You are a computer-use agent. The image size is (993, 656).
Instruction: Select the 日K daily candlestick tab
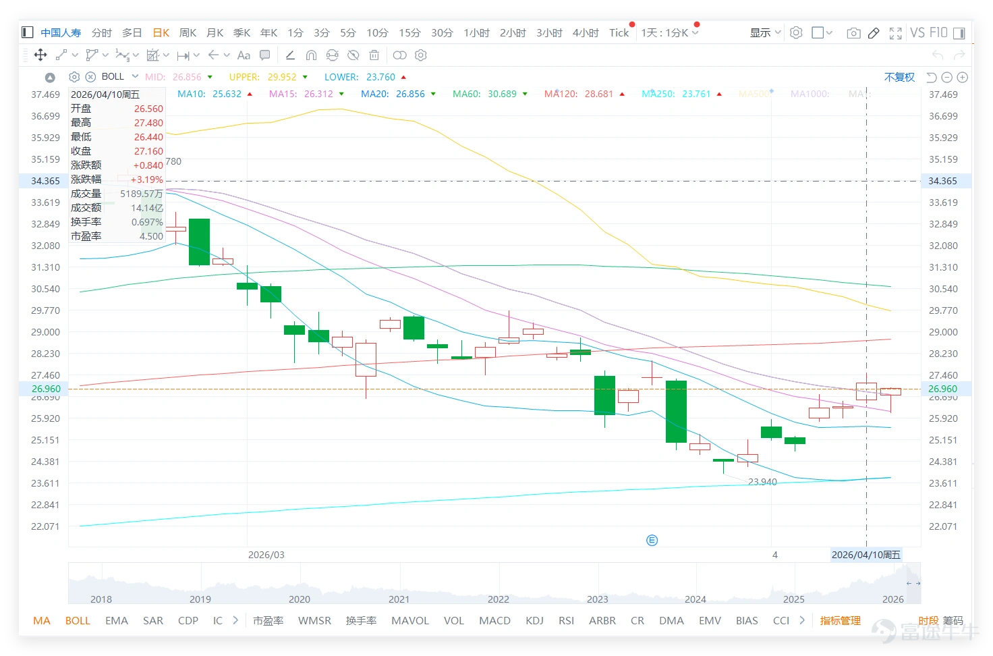coord(161,32)
